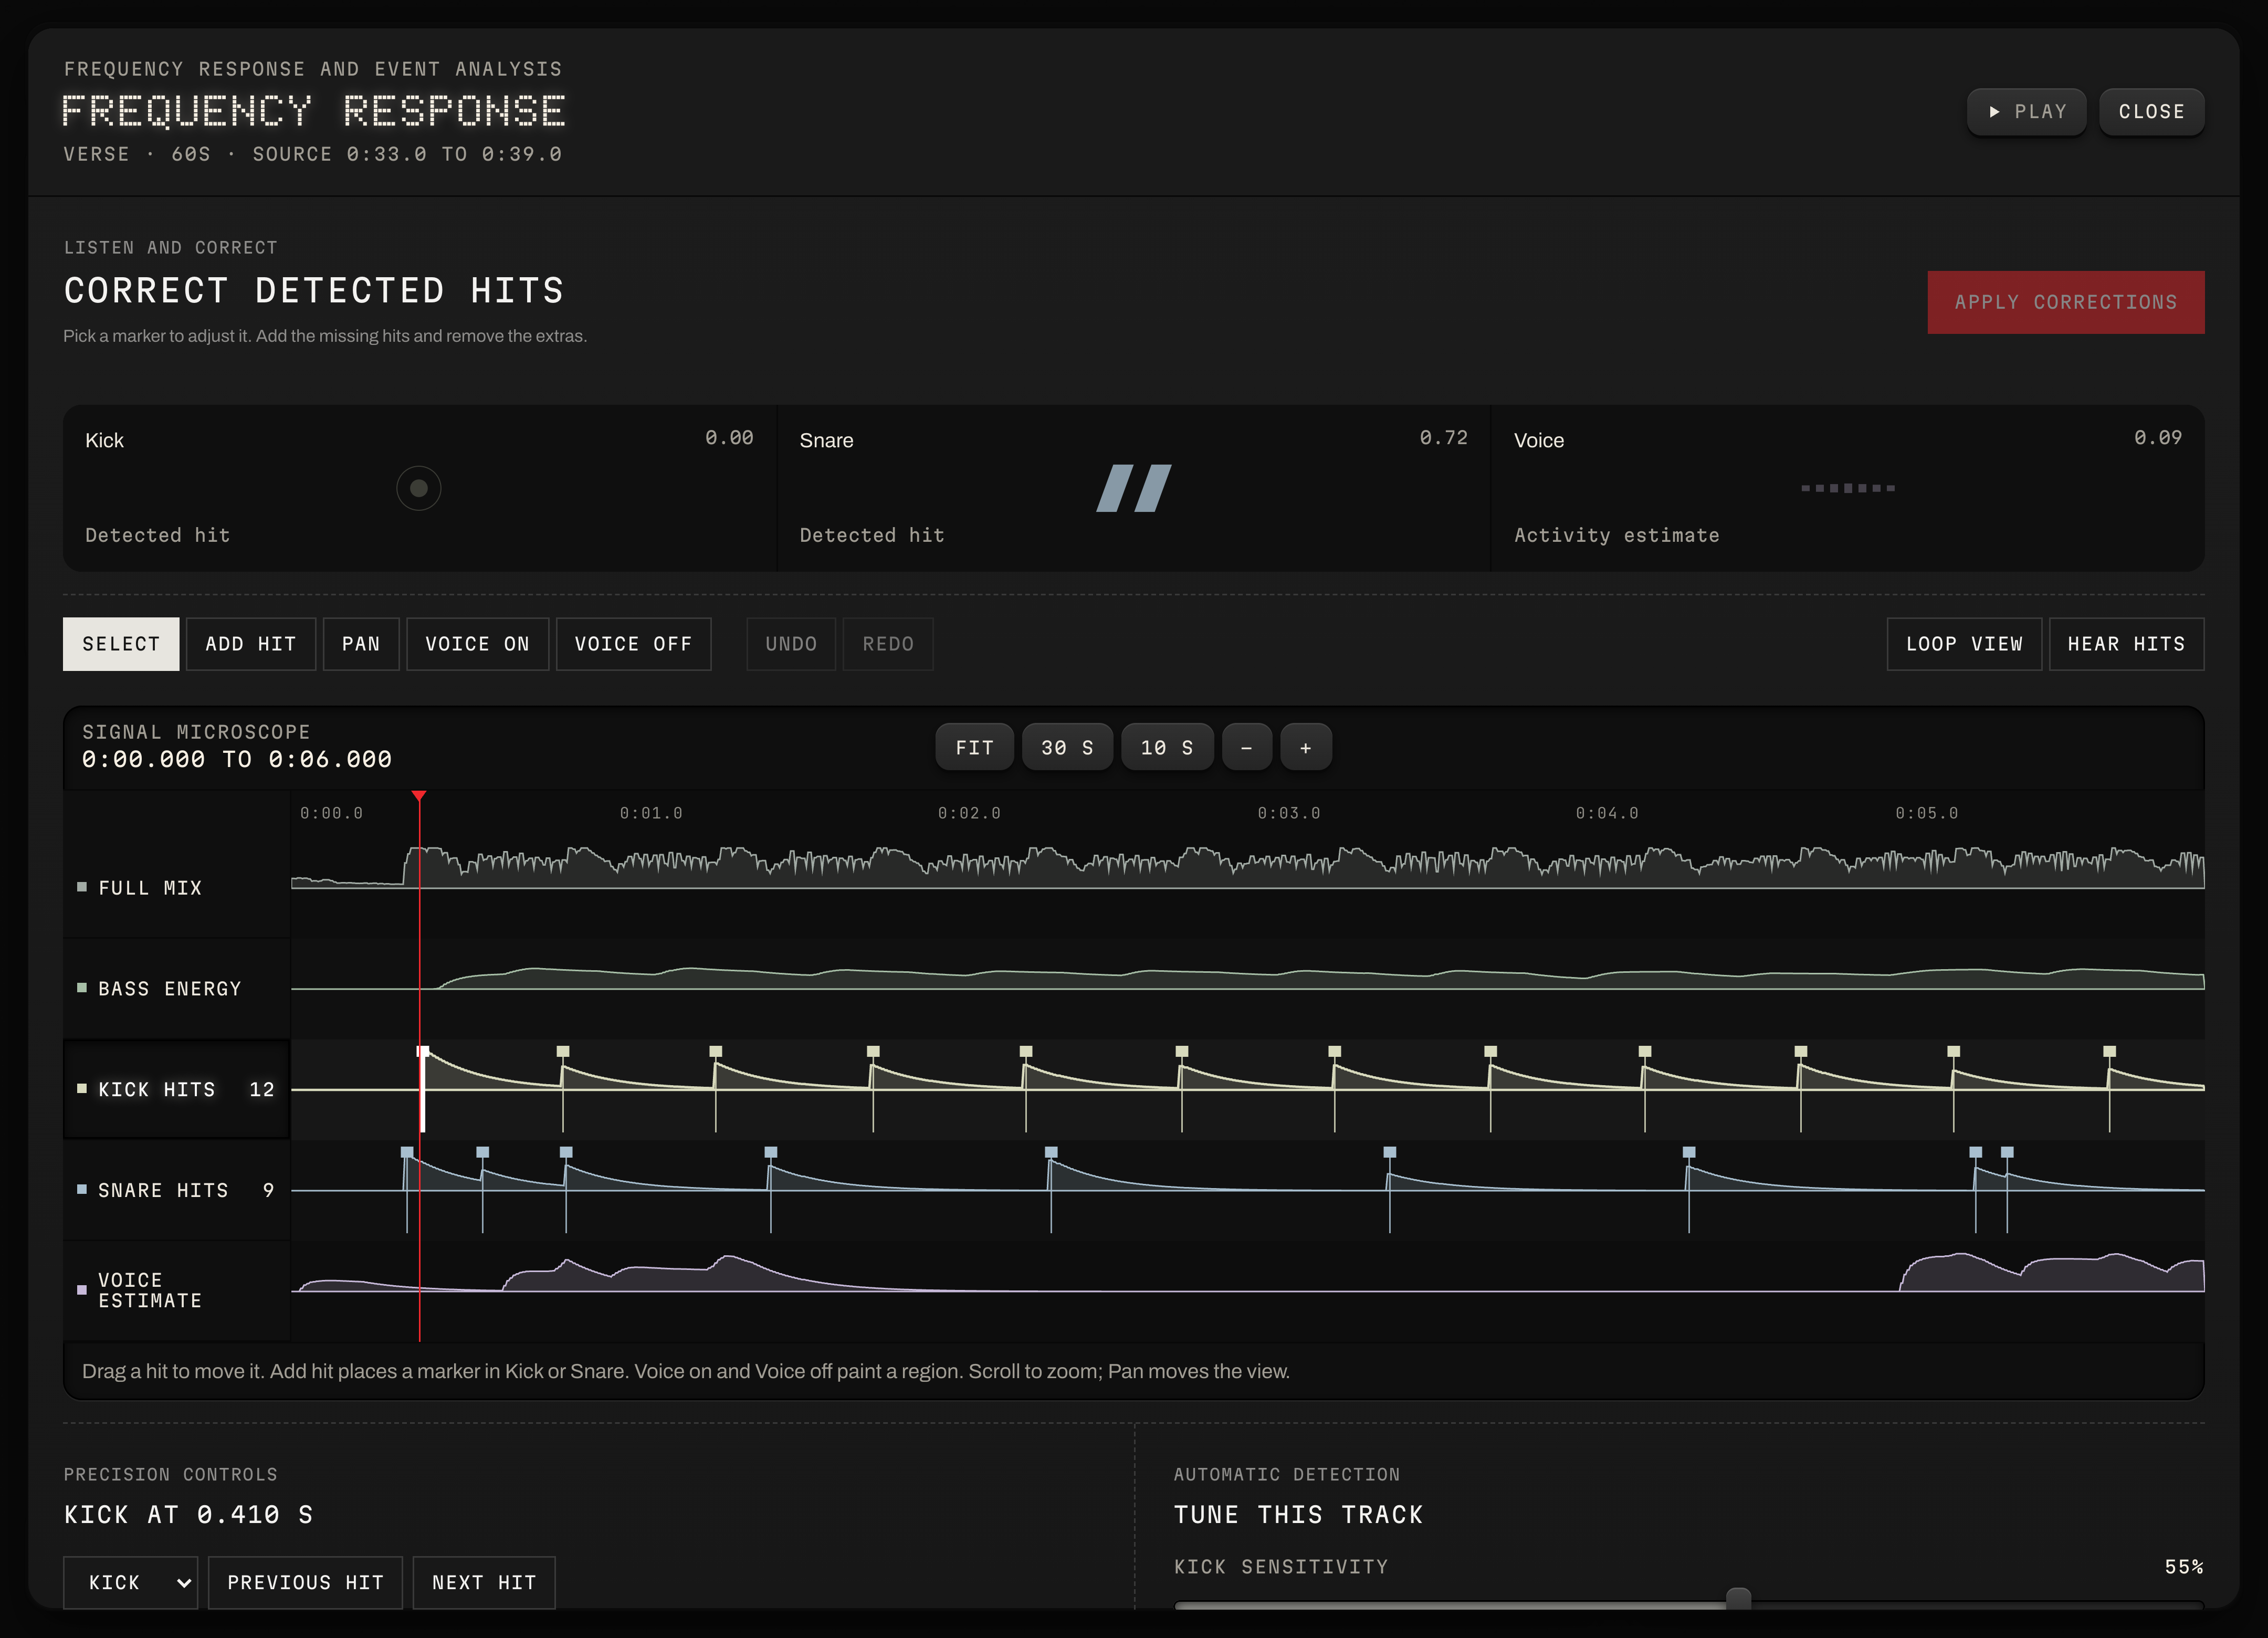Activate the Select tool
Image resolution: width=2268 pixels, height=1638 pixels.
point(121,644)
